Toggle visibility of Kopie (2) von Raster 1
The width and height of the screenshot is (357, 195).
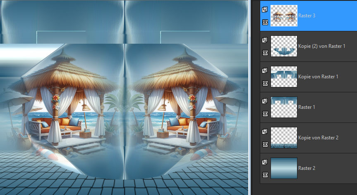coord(265,53)
